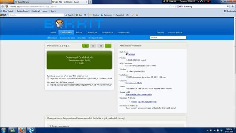Click the recorder zoom magnifier icon
The width and height of the screenshot is (236, 133).
point(167,1)
